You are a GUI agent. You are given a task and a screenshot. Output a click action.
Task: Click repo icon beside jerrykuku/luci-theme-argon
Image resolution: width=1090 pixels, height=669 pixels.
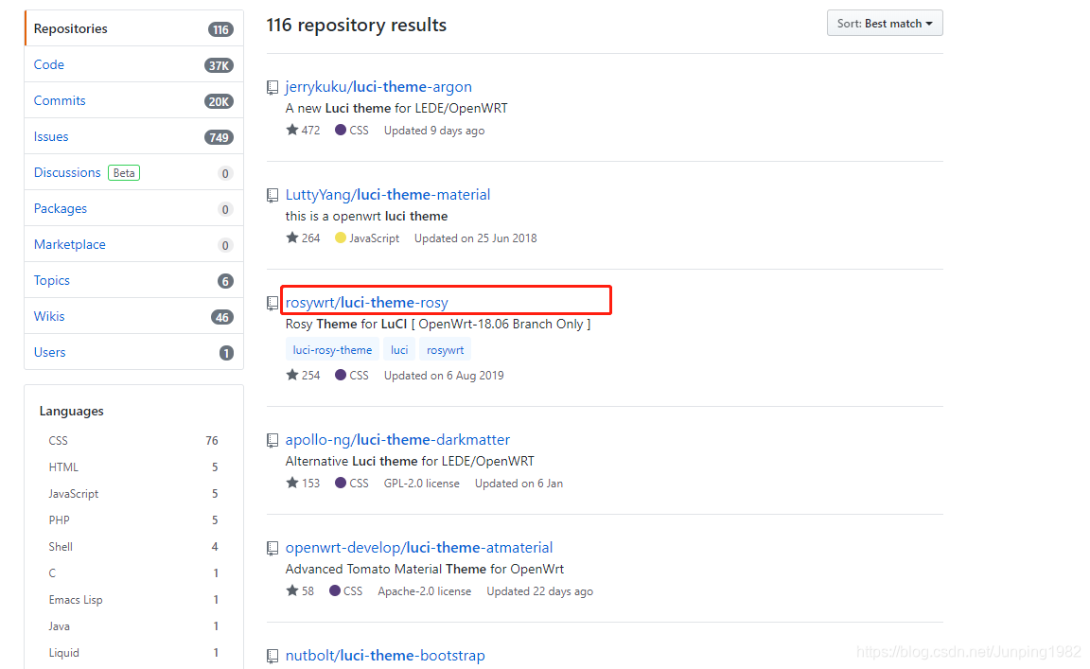pos(272,88)
